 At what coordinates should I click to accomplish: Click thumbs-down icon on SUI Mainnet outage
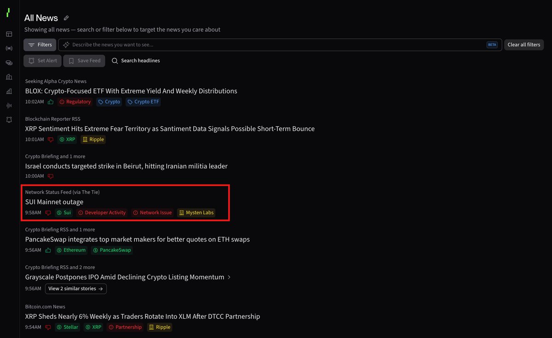[x=48, y=213]
